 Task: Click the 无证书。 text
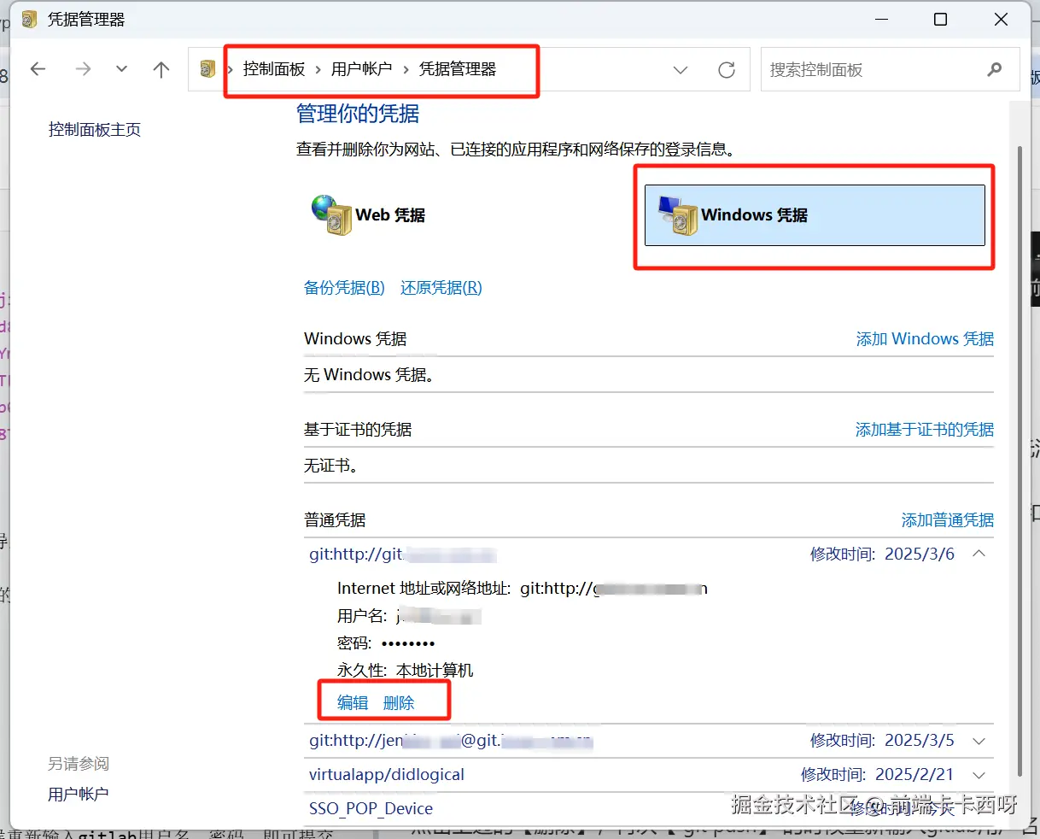[x=331, y=466]
